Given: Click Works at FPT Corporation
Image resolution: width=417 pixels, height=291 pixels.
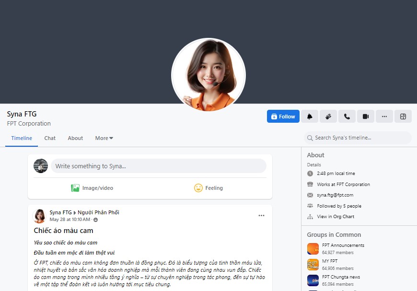Looking at the screenshot, I should tap(343, 185).
